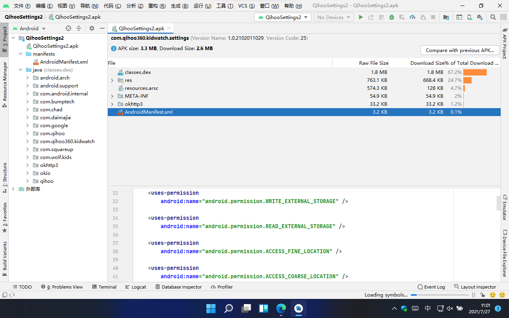
Task: Click the lock icon in status bar
Action: 483,295
